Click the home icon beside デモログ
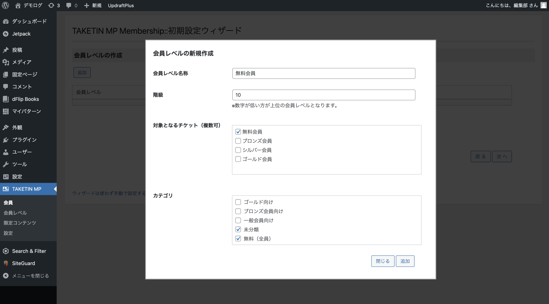The height and width of the screenshot is (304, 549). [x=18, y=5]
